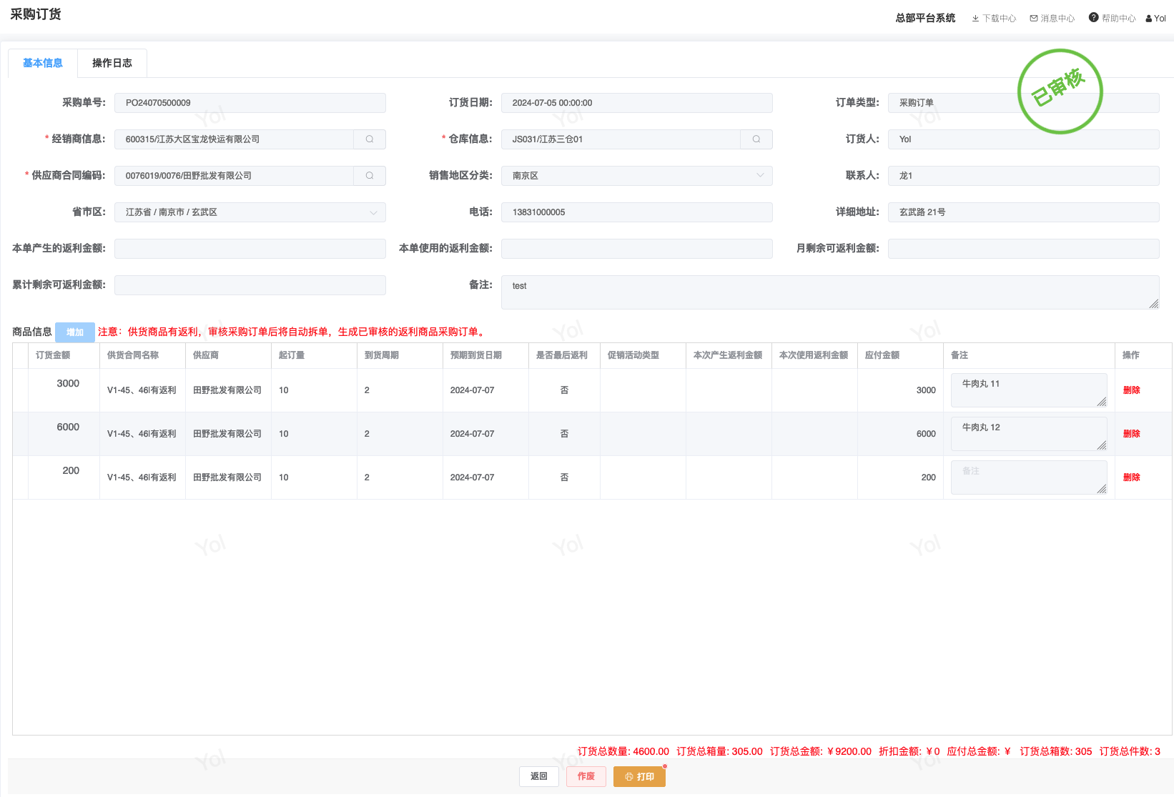Click the 联系人 input field

tap(1023, 176)
